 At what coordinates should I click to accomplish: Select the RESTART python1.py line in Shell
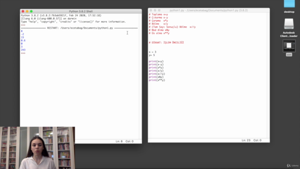click(x=79, y=28)
